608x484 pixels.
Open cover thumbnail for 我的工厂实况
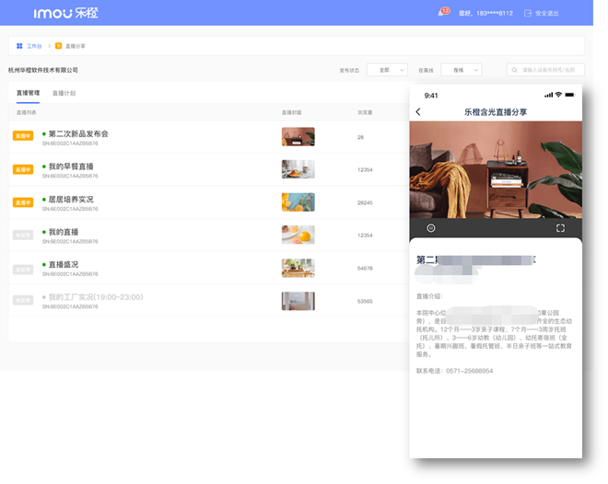pyautogui.click(x=298, y=301)
